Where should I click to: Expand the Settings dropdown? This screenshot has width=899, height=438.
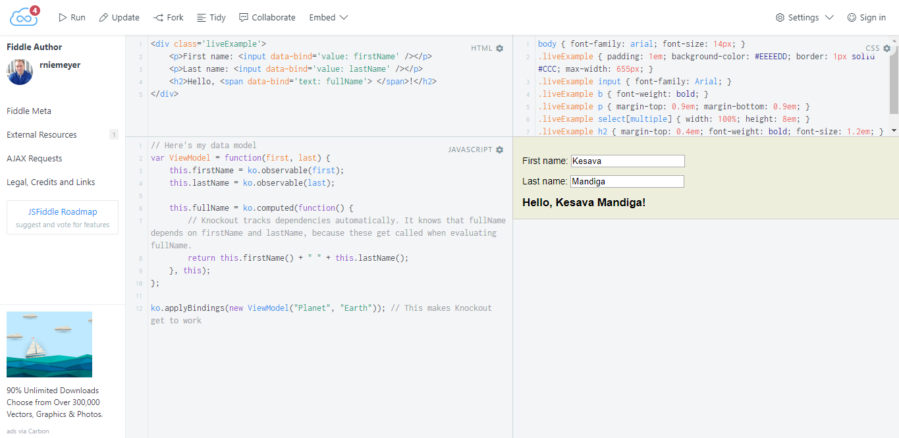click(804, 17)
